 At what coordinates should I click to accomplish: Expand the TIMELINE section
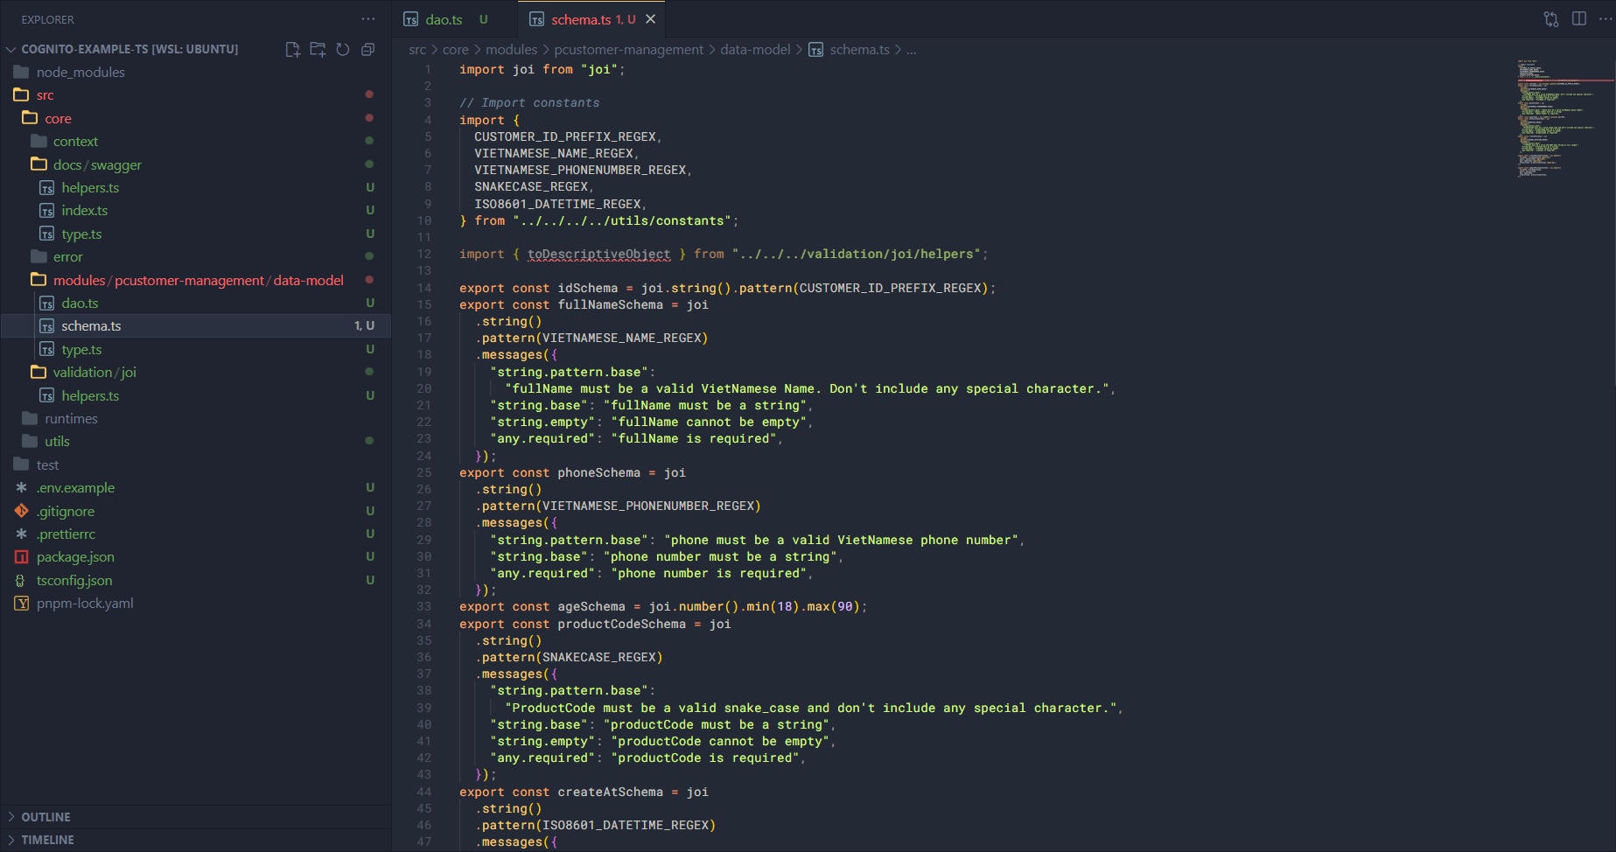[x=47, y=840]
